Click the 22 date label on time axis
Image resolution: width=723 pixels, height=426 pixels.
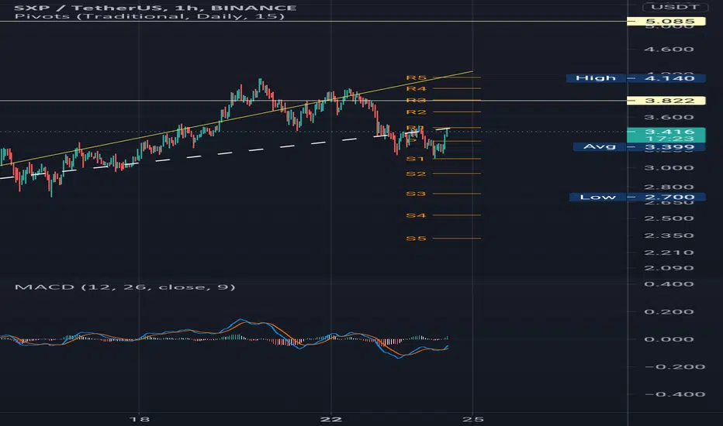point(331,419)
